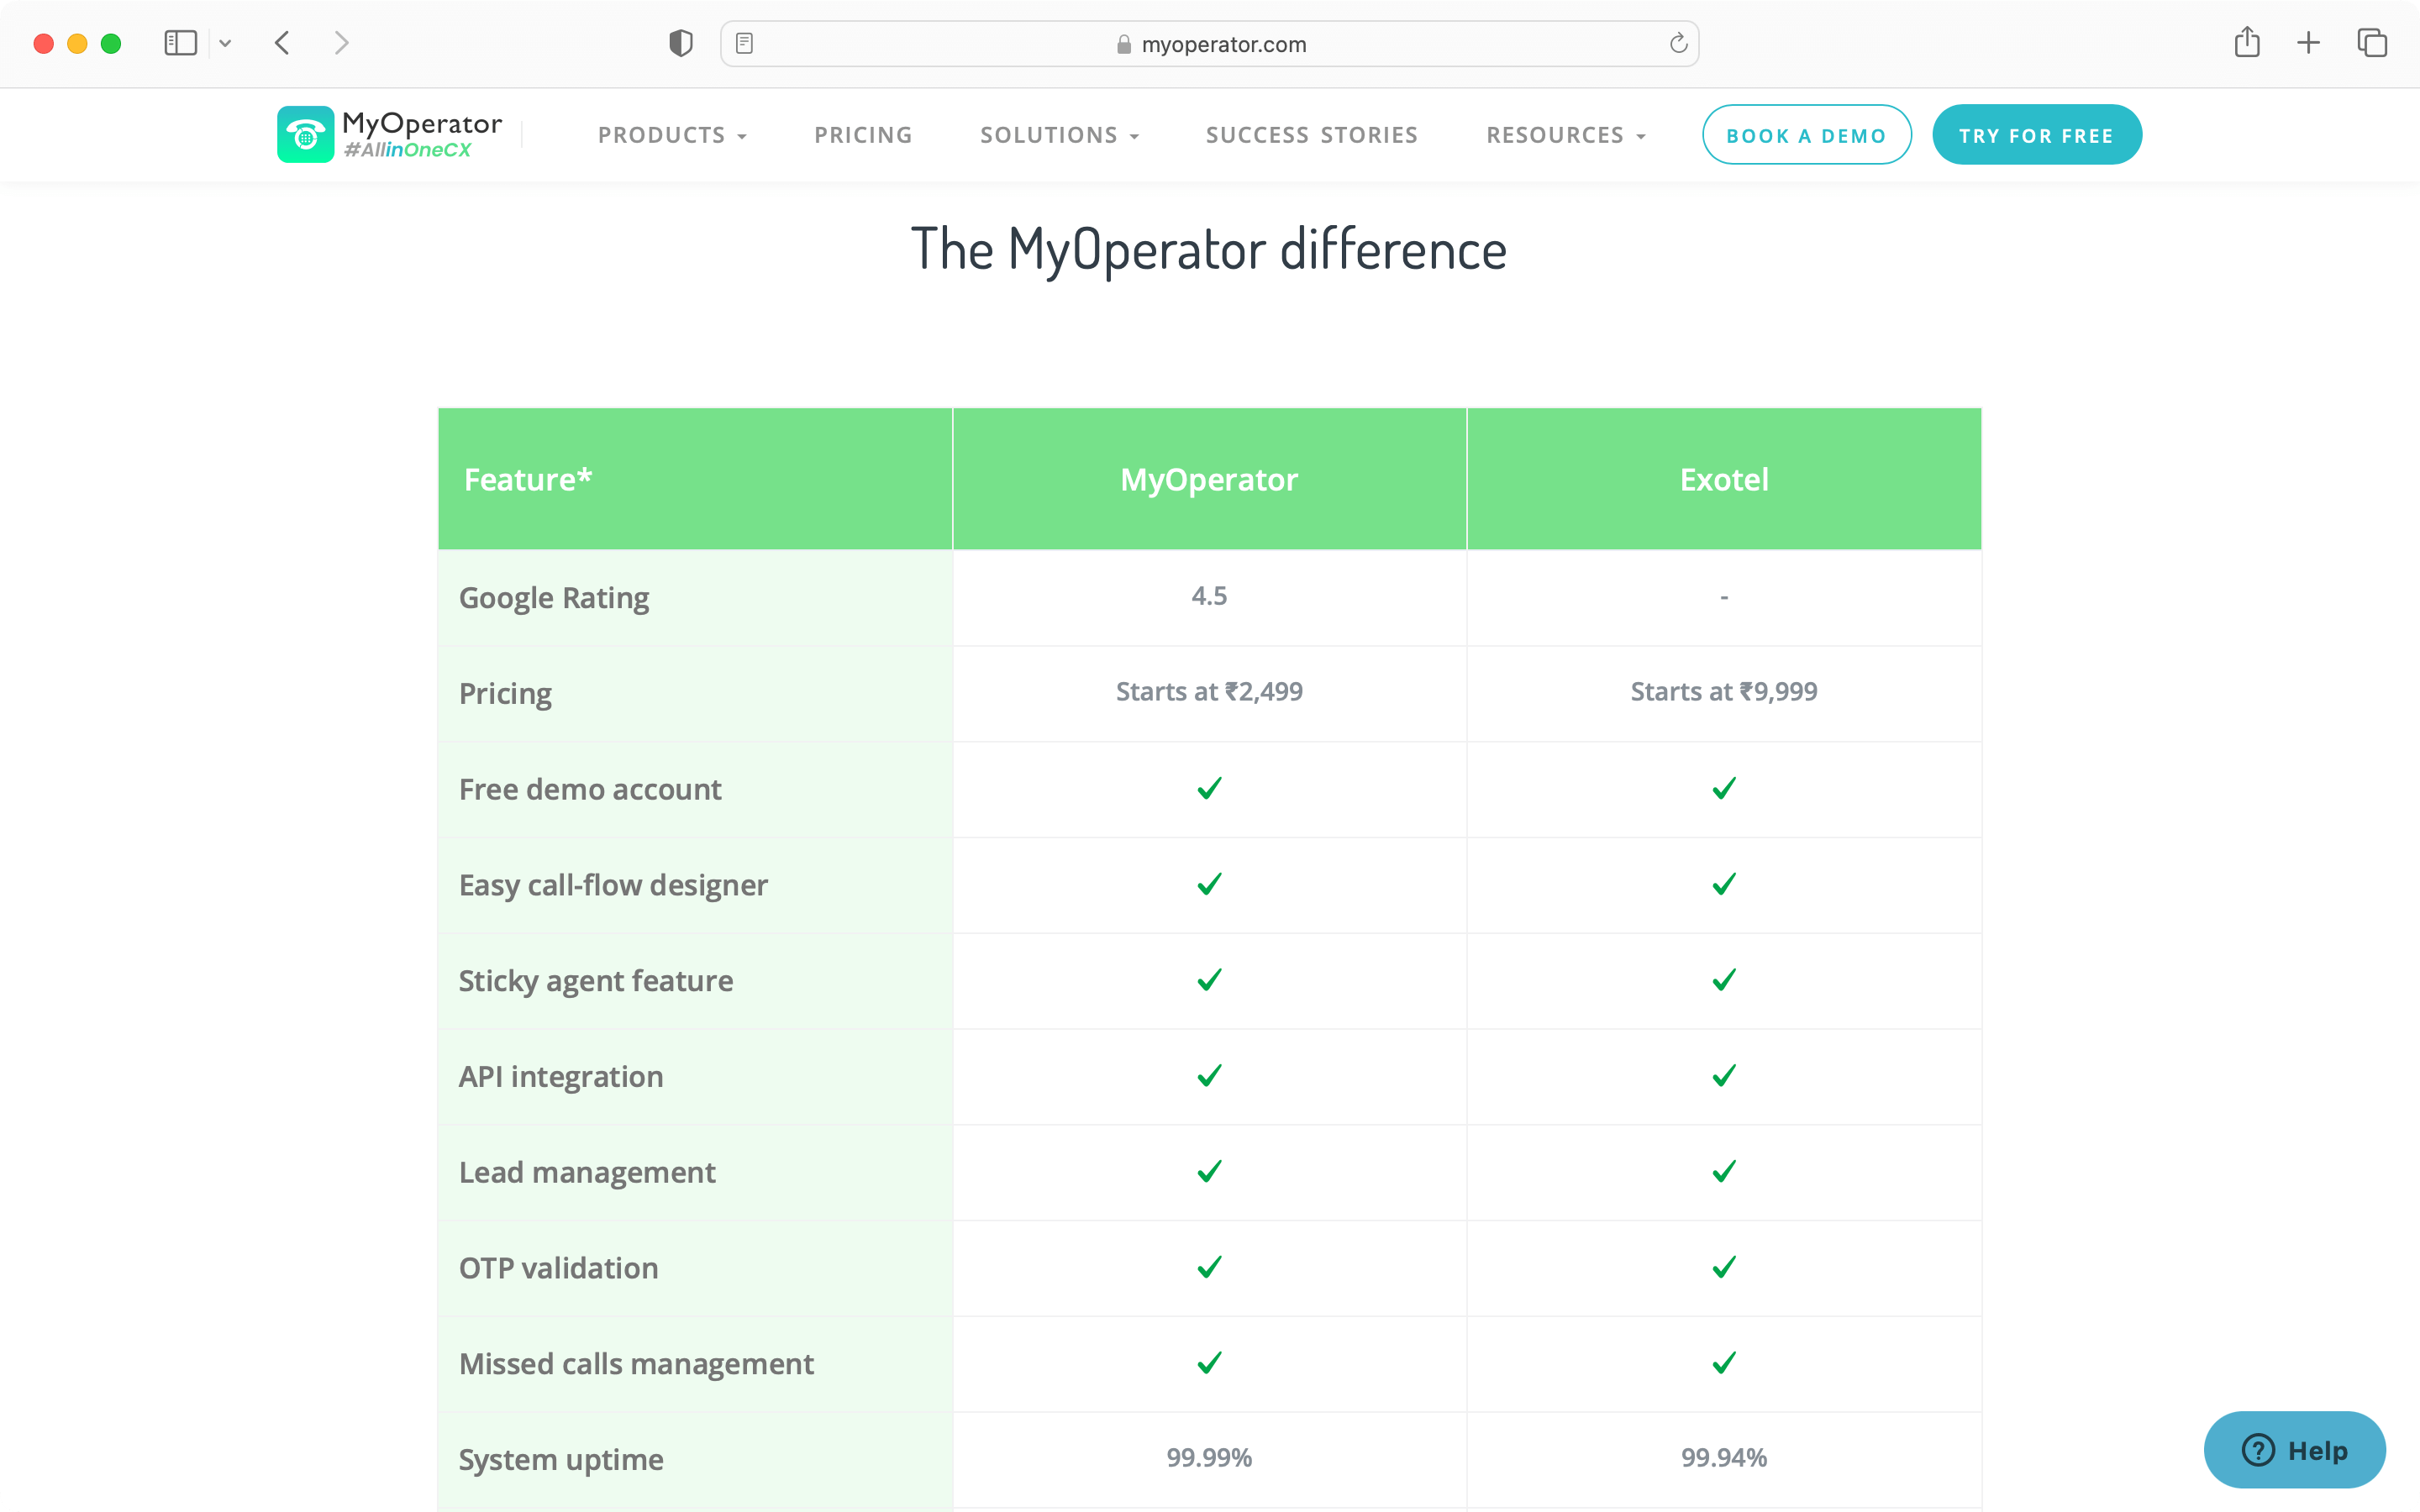Click the 99.99% uptime value
The height and width of the screenshot is (1512, 2420).
click(1209, 1458)
